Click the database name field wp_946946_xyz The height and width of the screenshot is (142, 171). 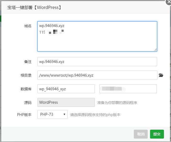tap(66, 89)
